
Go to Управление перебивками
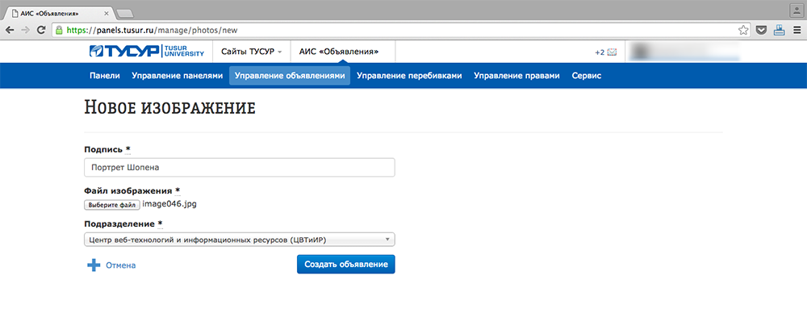(409, 76)
